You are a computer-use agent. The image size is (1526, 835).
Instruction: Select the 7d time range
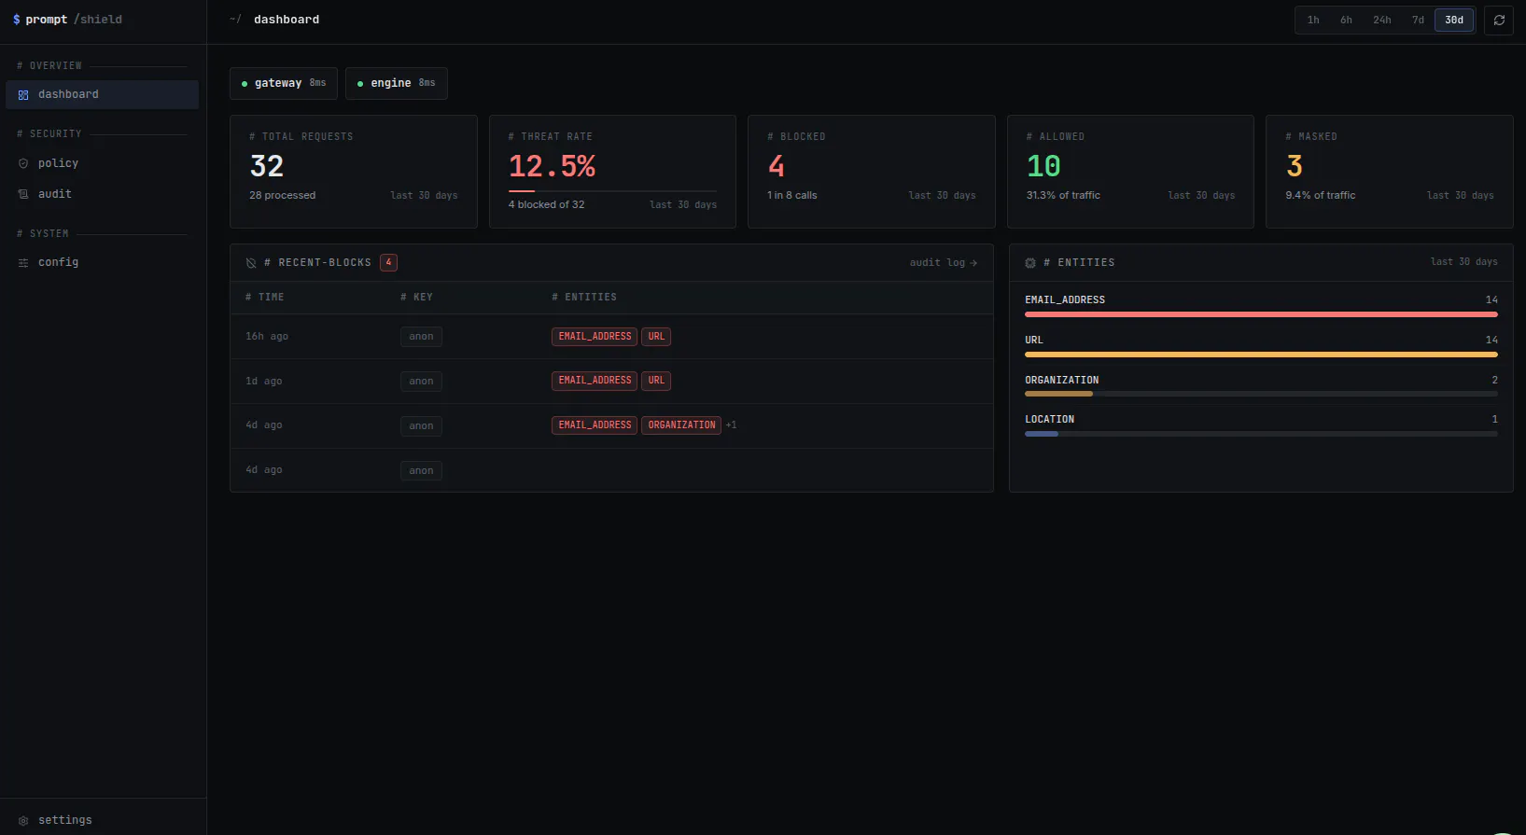coord(1418,20)
